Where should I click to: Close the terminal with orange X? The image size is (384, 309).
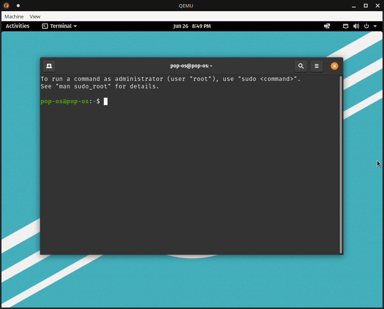(334, 66)
